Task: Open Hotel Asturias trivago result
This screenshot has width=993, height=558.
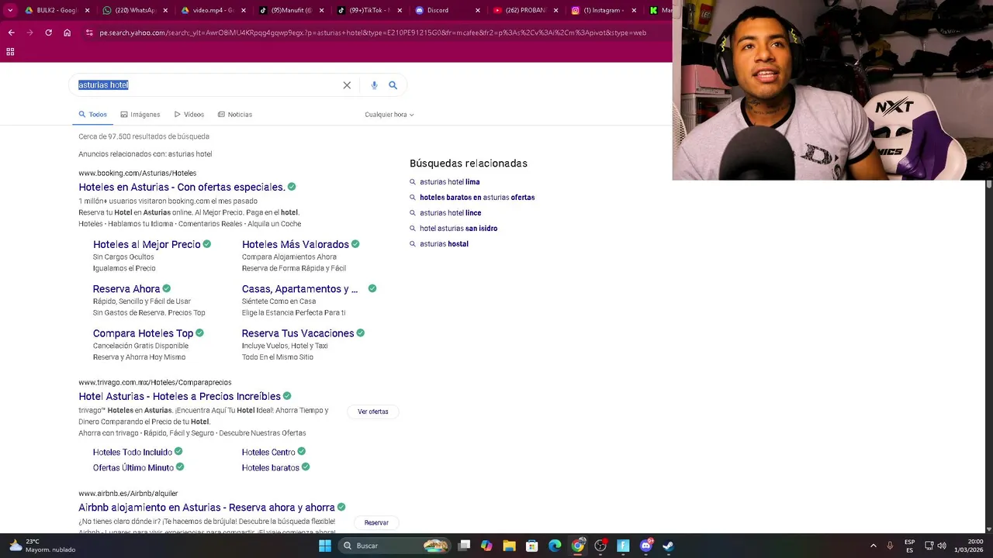Action: [x=179, y=396]
